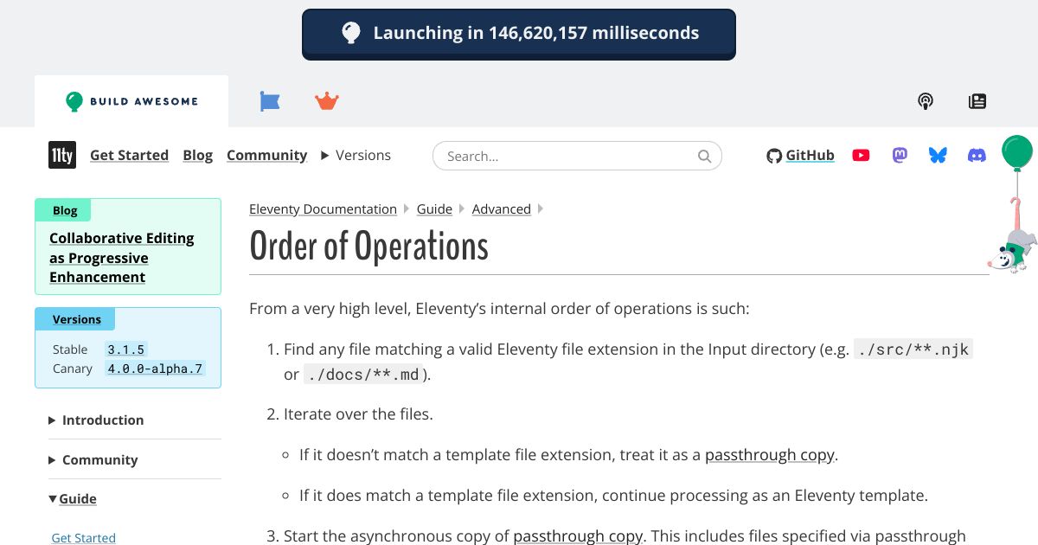
Task: Open Collaborative Editing as Progressive Enhancement post
Action: click(121, 258)
